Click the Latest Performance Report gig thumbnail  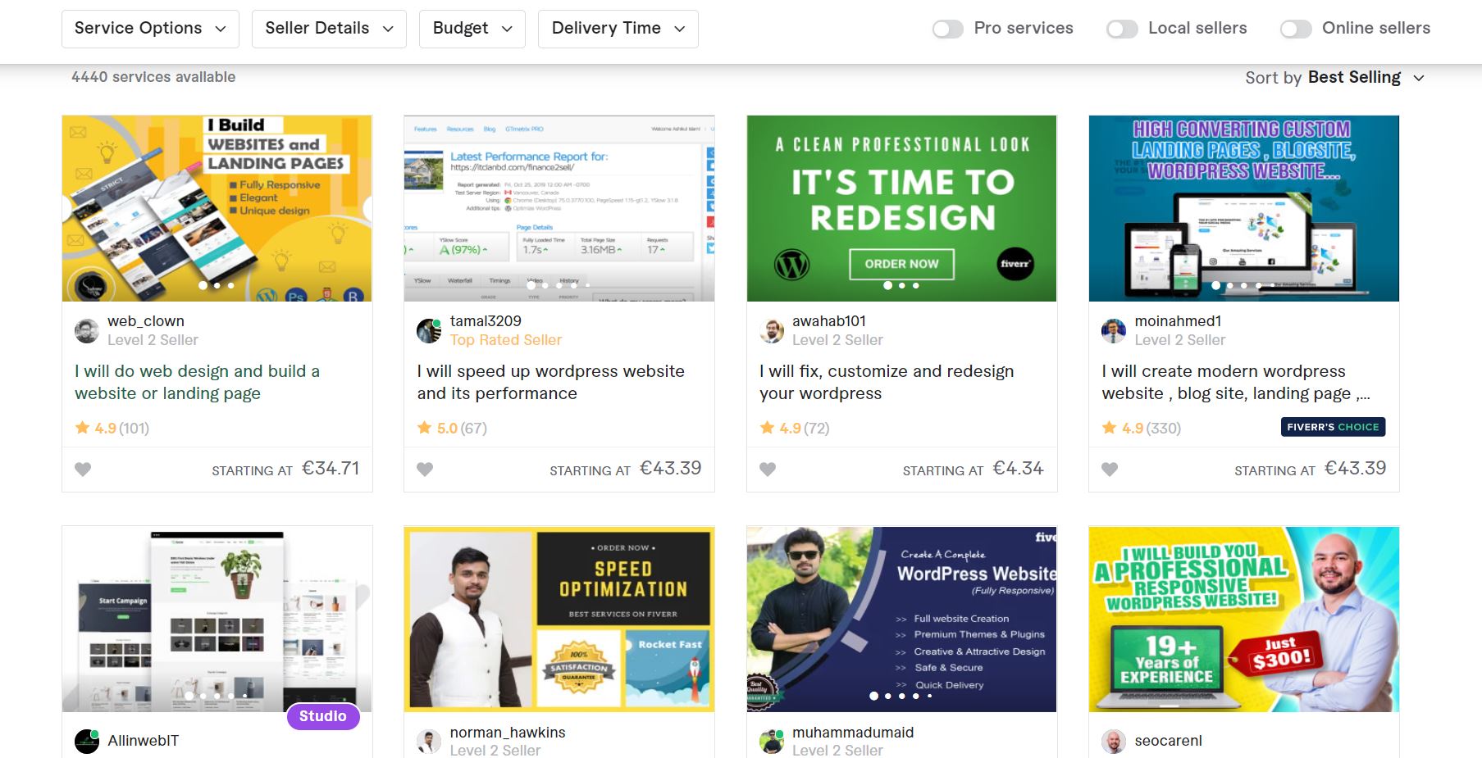click(x=559, y=208)
